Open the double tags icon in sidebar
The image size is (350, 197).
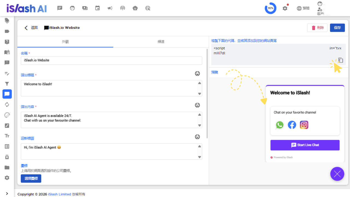(x=7, y=21)
